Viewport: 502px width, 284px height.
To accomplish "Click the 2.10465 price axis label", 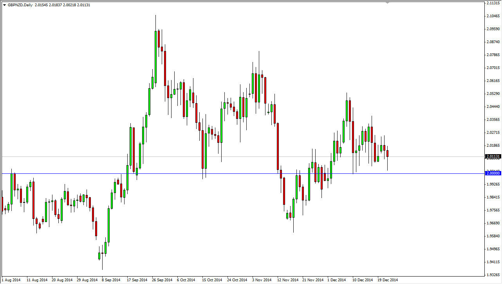I will pos(492,15).
